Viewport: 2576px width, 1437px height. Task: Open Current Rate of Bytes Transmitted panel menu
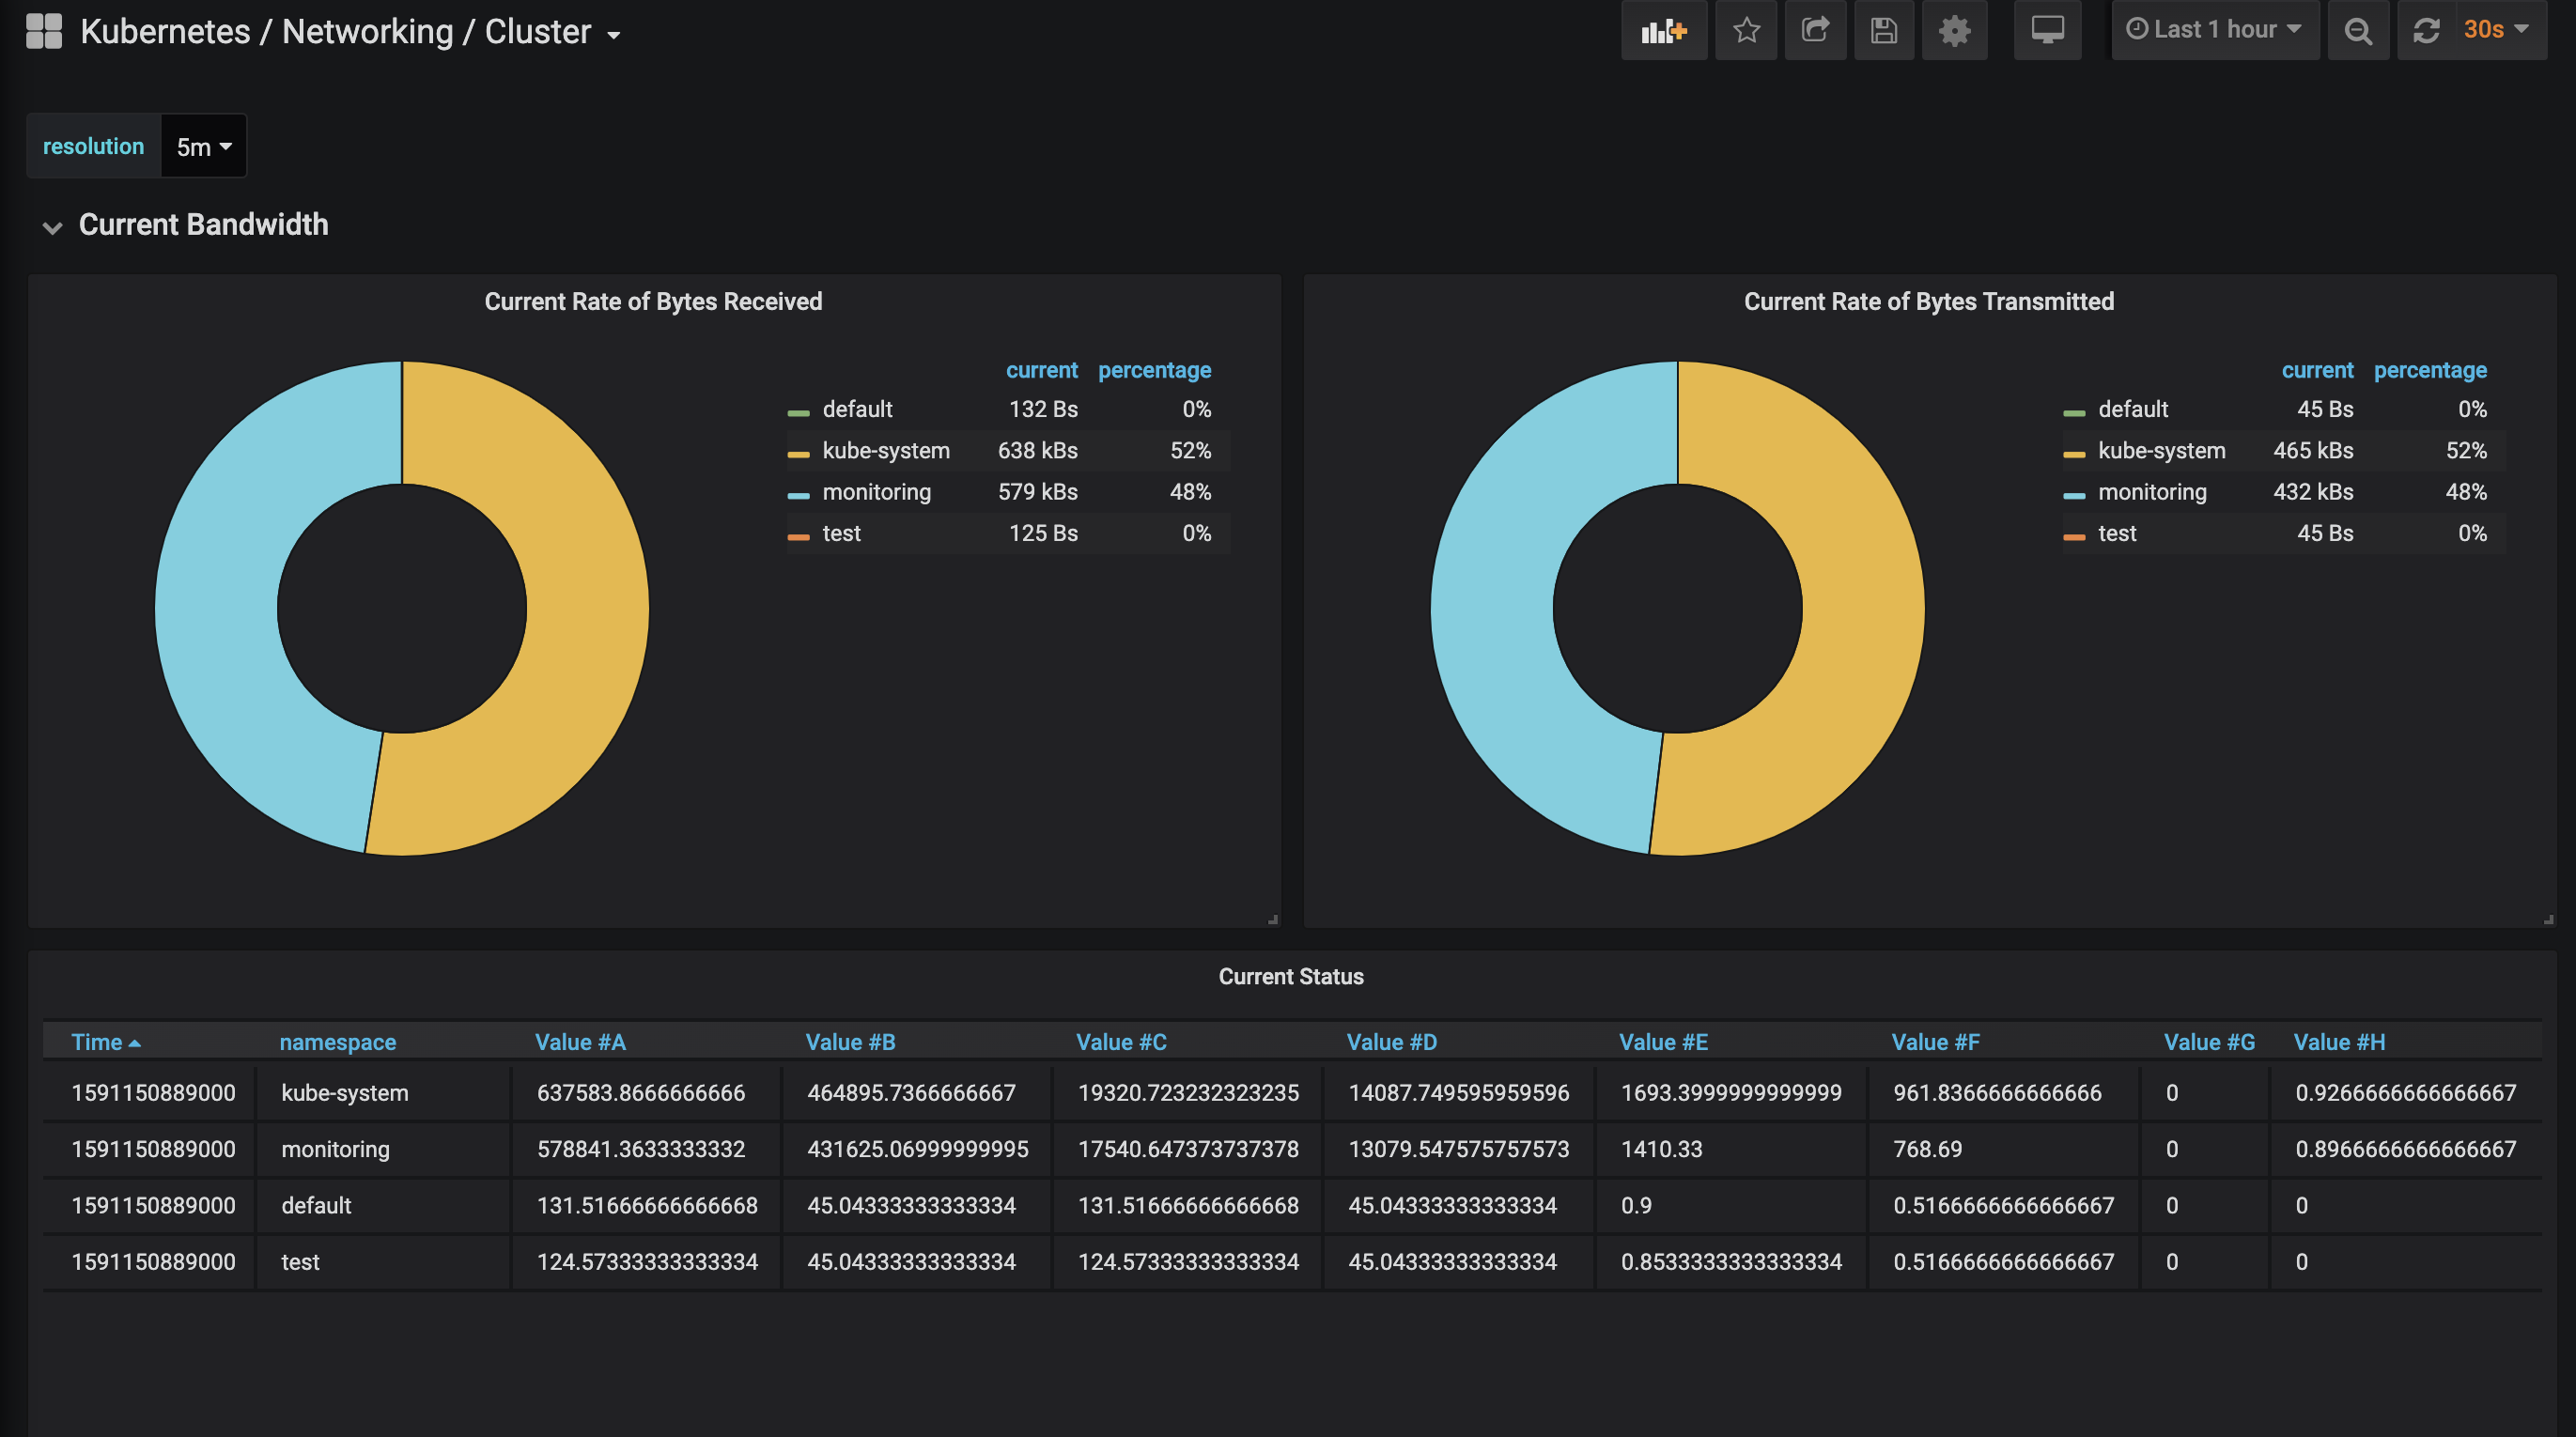1928,301
